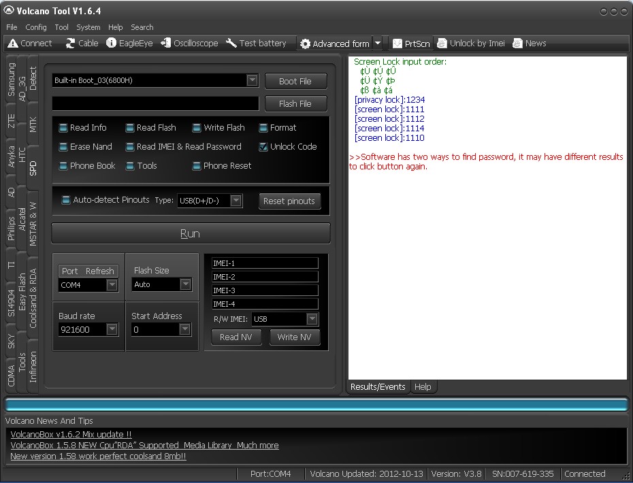Click the Flash File button

pos(295,103)
